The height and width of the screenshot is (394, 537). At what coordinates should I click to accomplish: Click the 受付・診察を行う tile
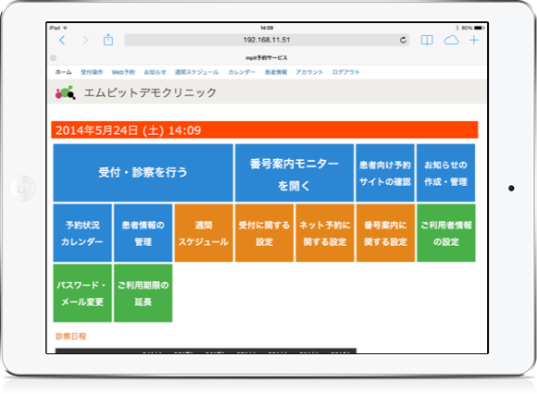pyautogui.click(x=143, y=173)
